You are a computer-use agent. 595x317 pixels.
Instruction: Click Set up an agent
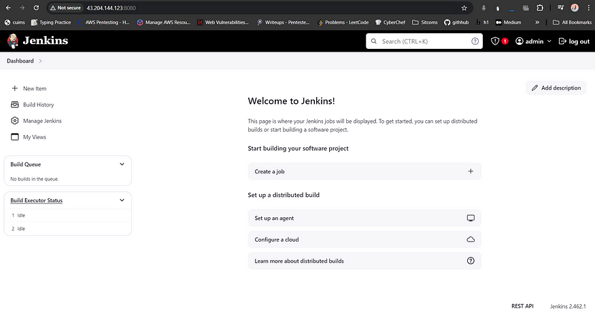point(364,218)
